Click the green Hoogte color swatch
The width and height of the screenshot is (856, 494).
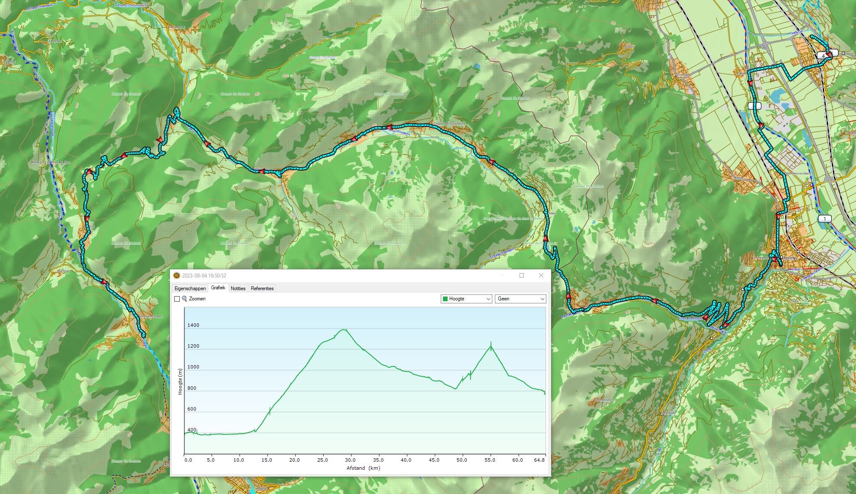click(x=445, y=299)
